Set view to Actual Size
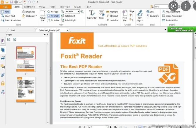 42,16
